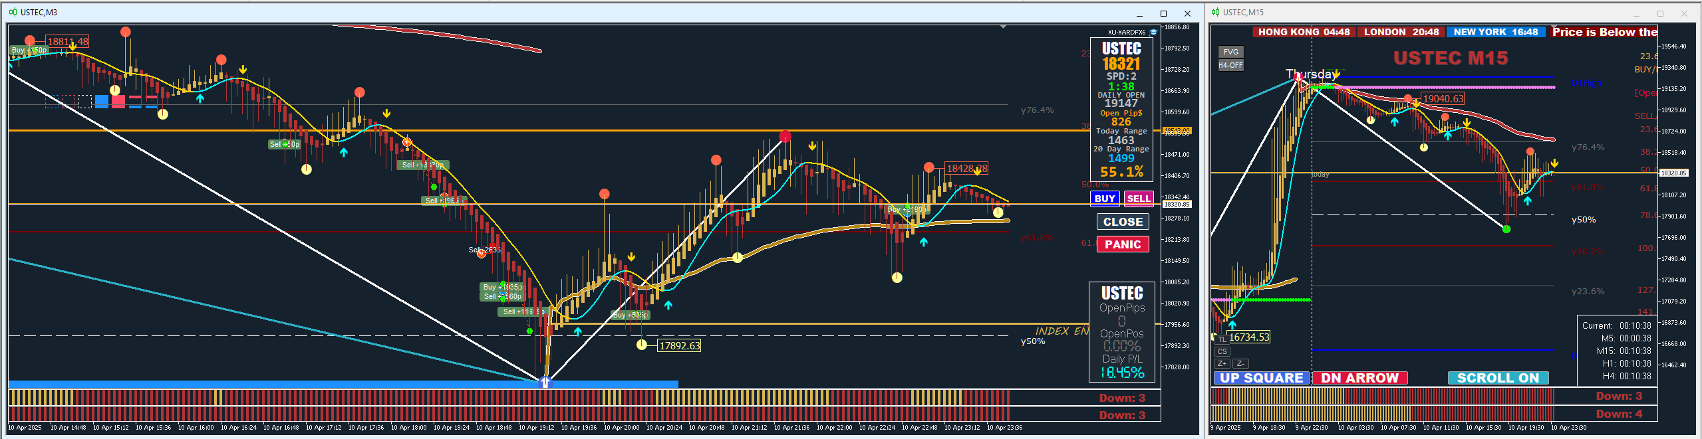Screen dimensions: 1702x439
Task: Click the large red circle at the M3 swing high
Action: coord(785,137)
